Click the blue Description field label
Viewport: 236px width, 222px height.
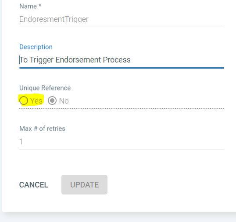pyautogui.click(x=36, y=47)
